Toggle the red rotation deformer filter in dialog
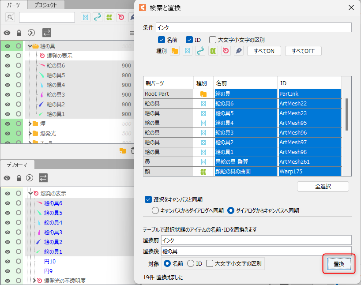The height and width of the screenshot is (285, 361). [x=226, y=51]
